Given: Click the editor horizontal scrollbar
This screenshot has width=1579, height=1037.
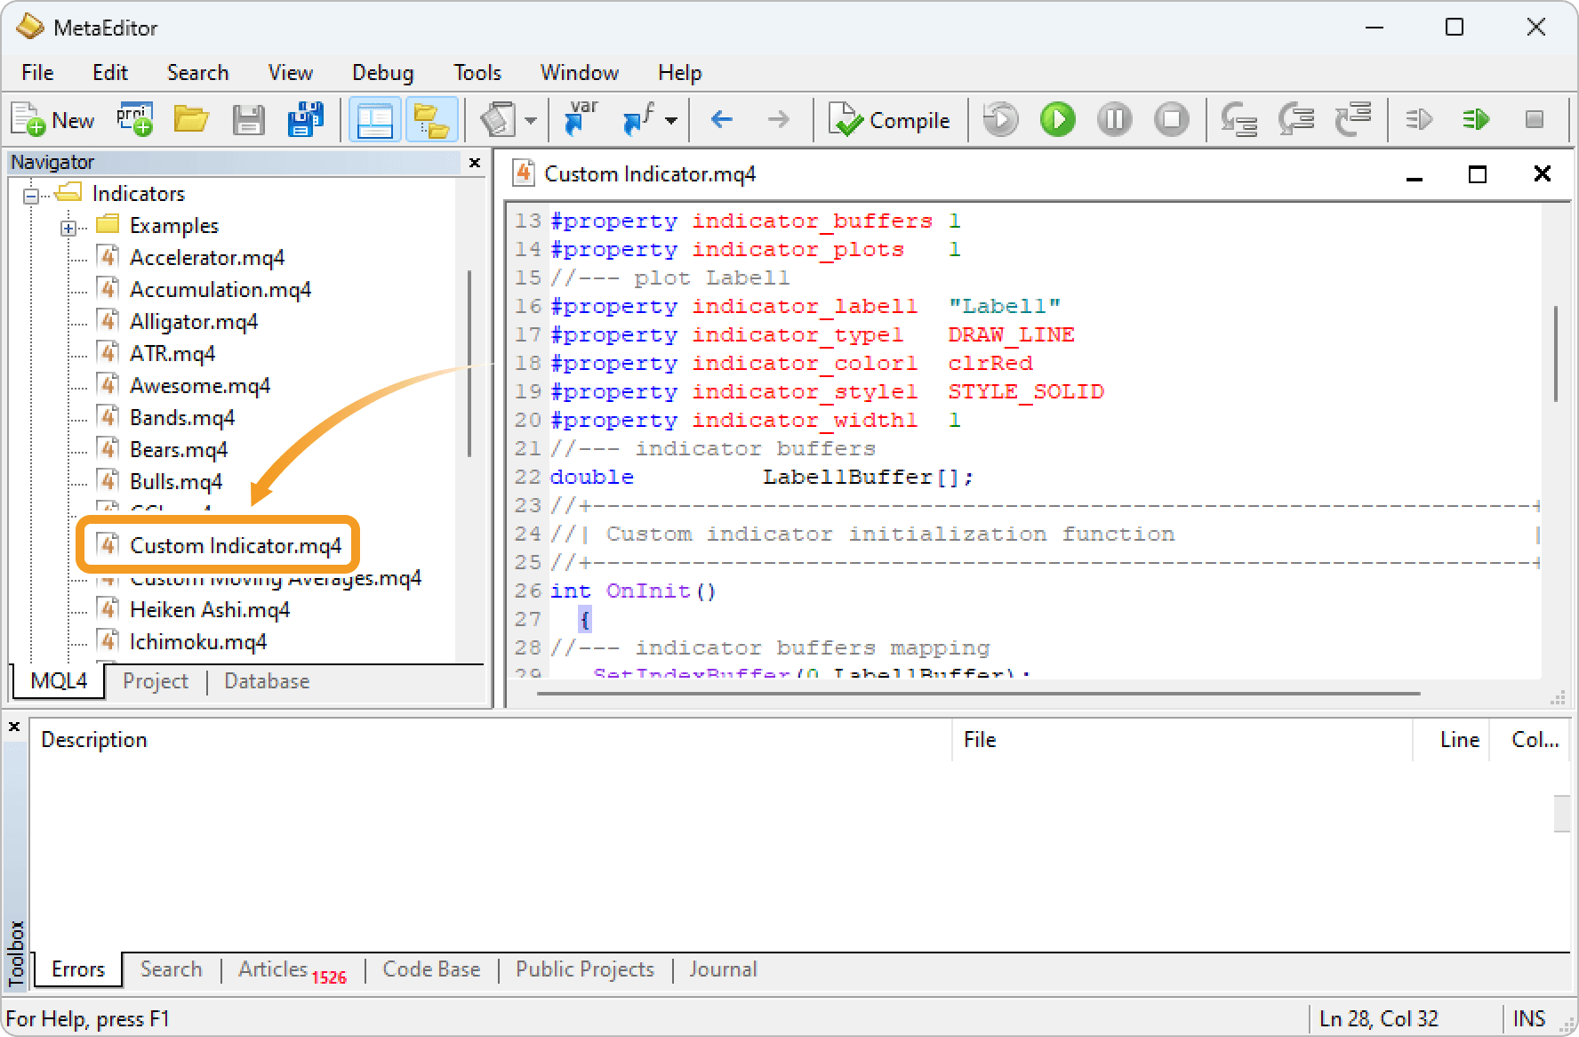Looking at the screenshot, I should pyautogui.click(x=978, y=693).
